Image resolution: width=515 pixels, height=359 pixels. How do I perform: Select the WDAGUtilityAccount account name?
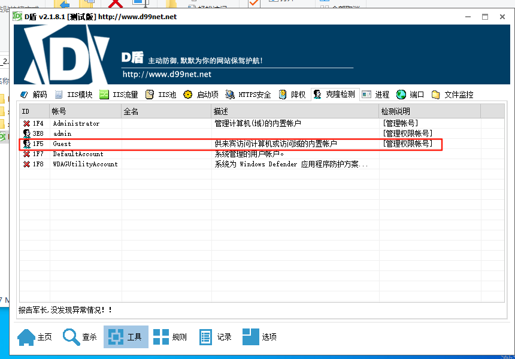coord(86,164)
